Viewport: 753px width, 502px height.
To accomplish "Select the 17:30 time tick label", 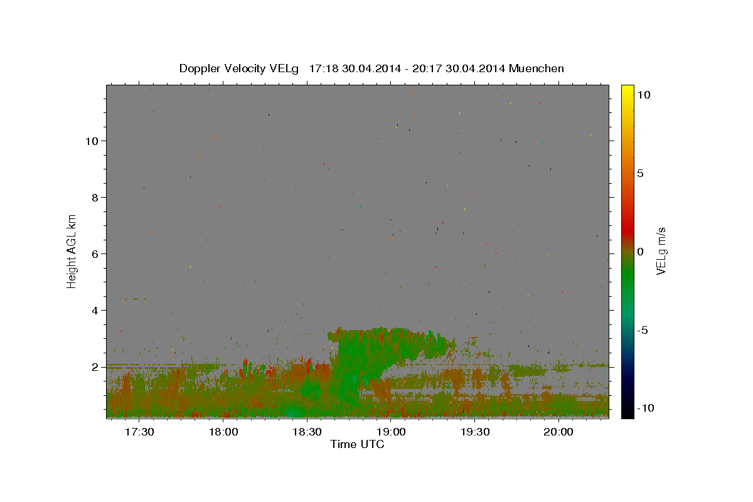I will coord(139,432).
